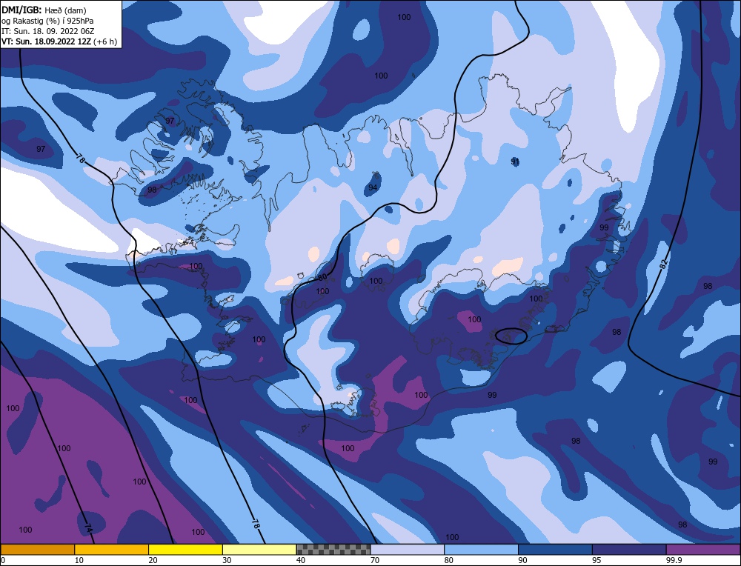Click the legend tick label '95'
The image size is (741, 566).
[597, 560]
